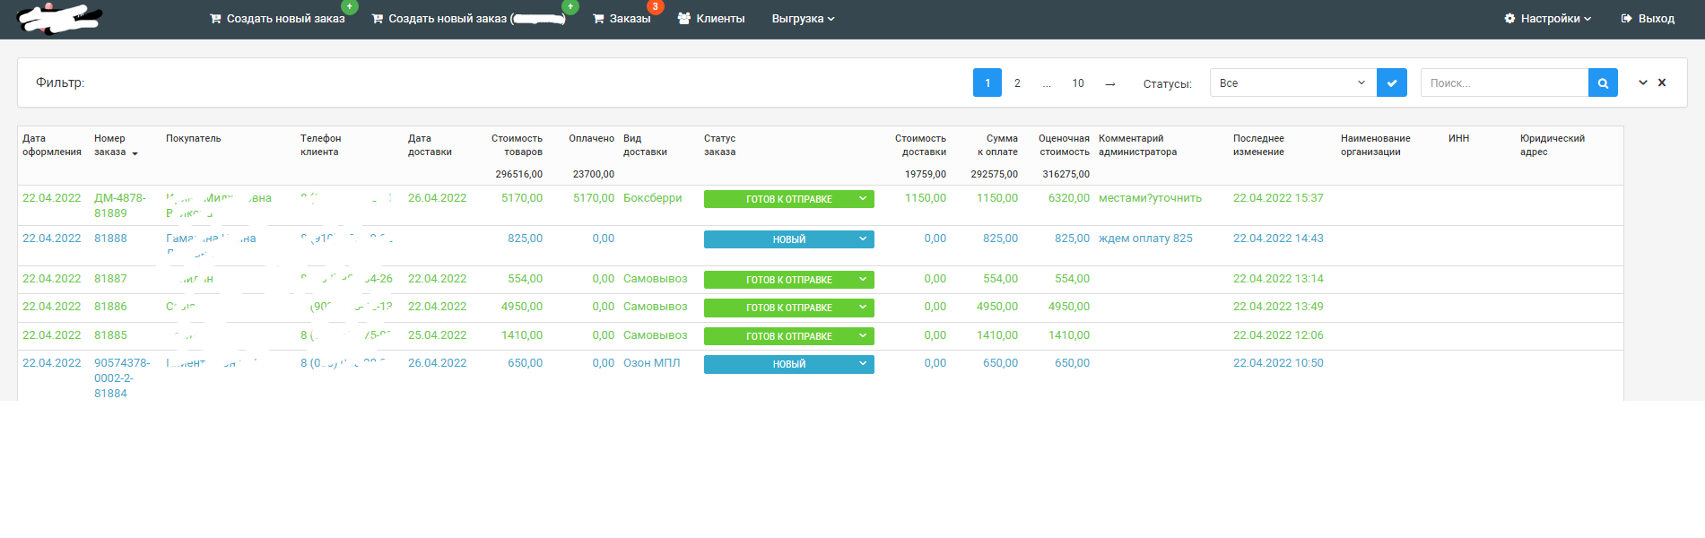
Task: Open order number 81885
Action: 110,335
